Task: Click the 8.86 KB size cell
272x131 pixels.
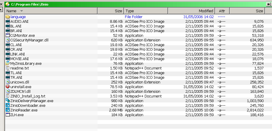Action: coord(116,21)
